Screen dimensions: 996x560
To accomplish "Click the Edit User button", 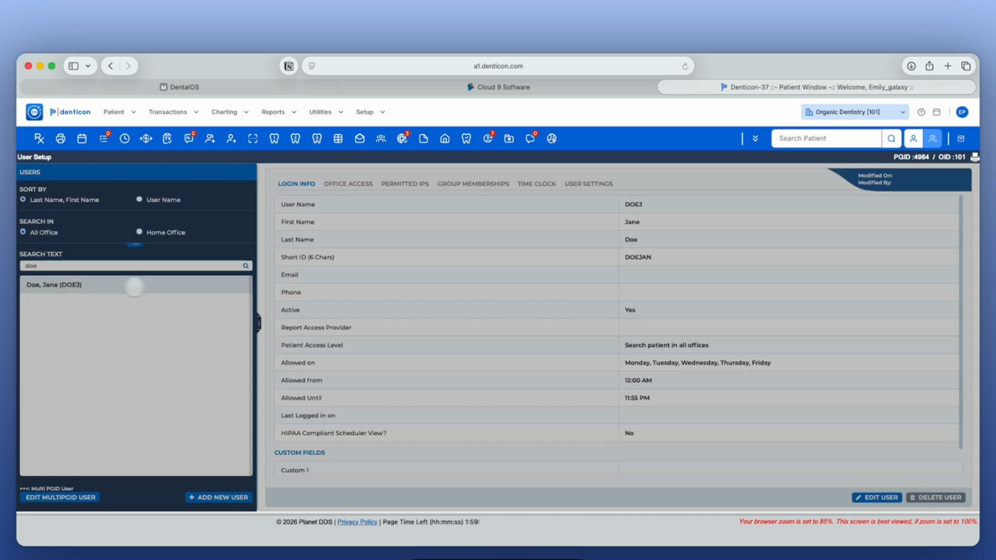I will (876, 497).
